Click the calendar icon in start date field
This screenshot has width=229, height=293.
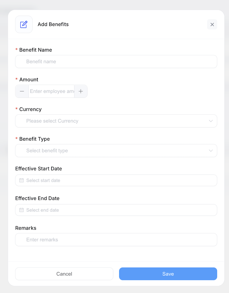pyautogui.click(x=22, y=180)
